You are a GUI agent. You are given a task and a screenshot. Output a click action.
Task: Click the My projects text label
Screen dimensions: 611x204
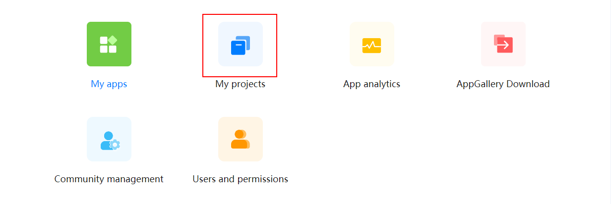point(241,84)
